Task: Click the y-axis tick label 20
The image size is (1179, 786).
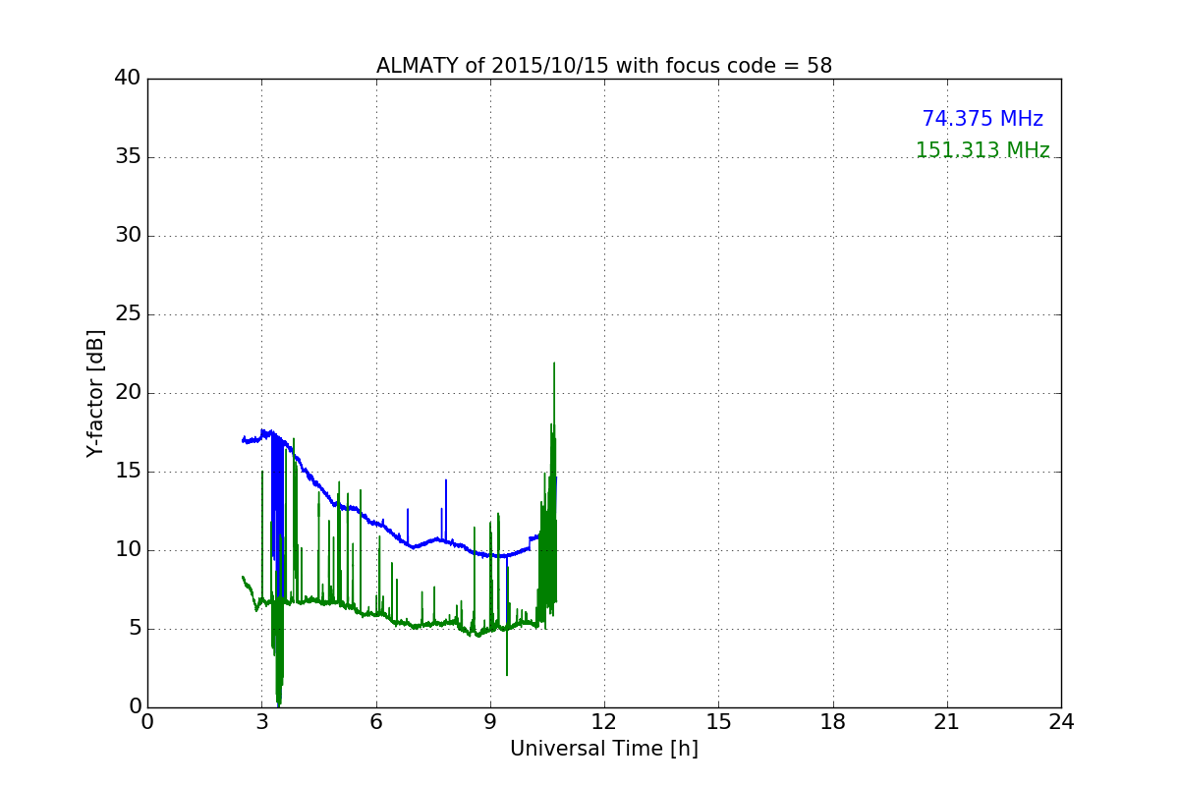Action: [x=128, y=393]
